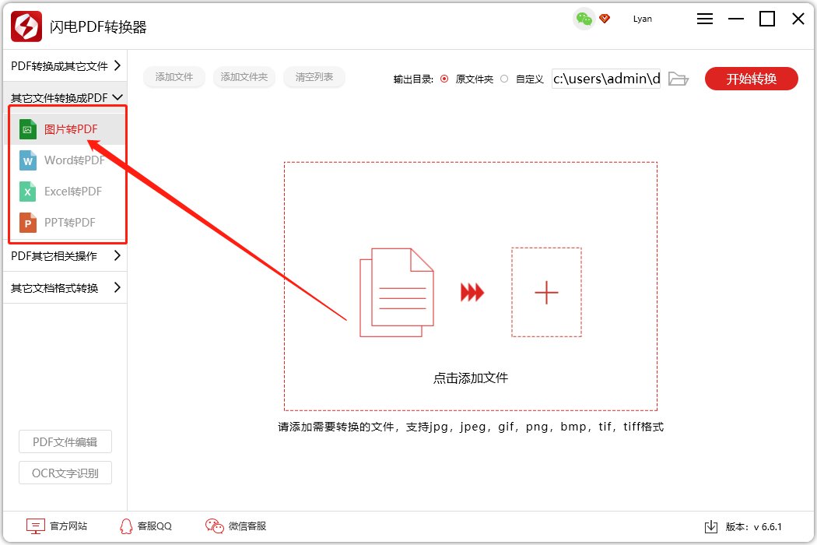Screen dimensions: 817x545
Task: Click the Excel转PDF X icon
Action: 28,192
